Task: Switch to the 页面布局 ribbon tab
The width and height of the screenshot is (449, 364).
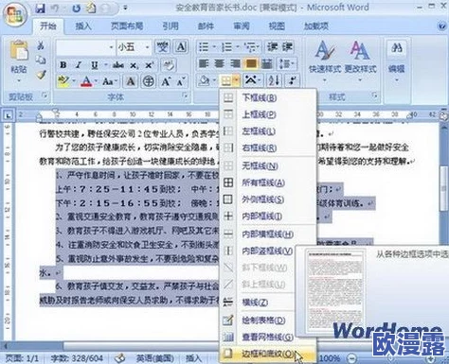Action: click(x=127, y=26)
